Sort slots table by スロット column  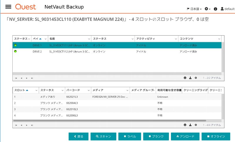click(21, 90)
